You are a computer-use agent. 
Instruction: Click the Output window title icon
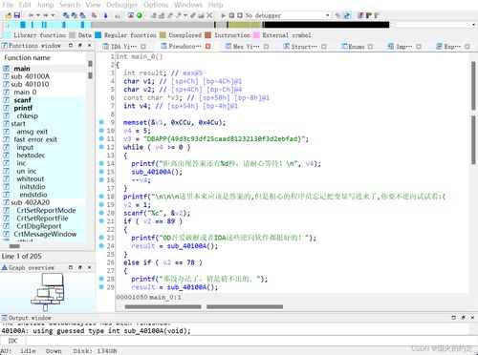pyautogui.click(x=5, y=318)
